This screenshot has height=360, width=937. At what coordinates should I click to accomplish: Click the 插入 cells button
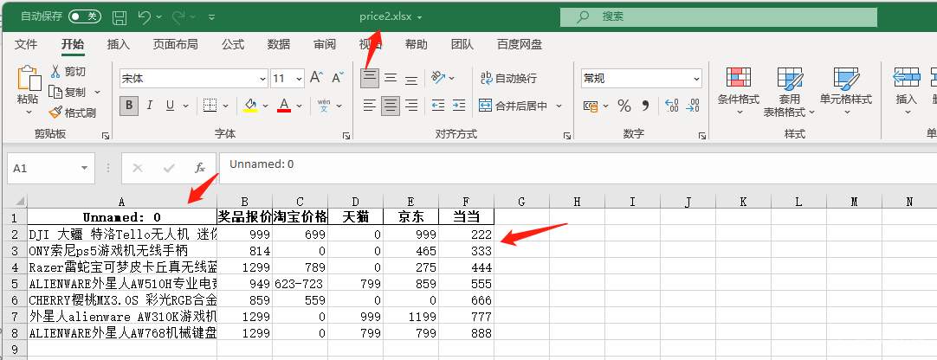[906, 92]
